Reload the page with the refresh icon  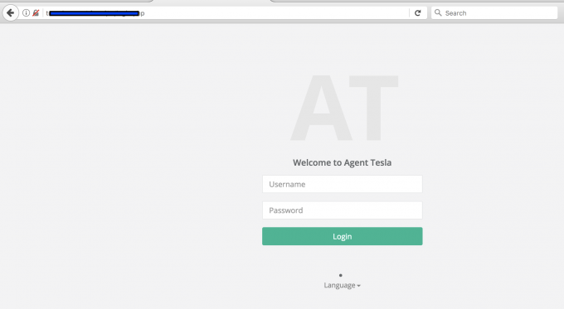point(417,13)
